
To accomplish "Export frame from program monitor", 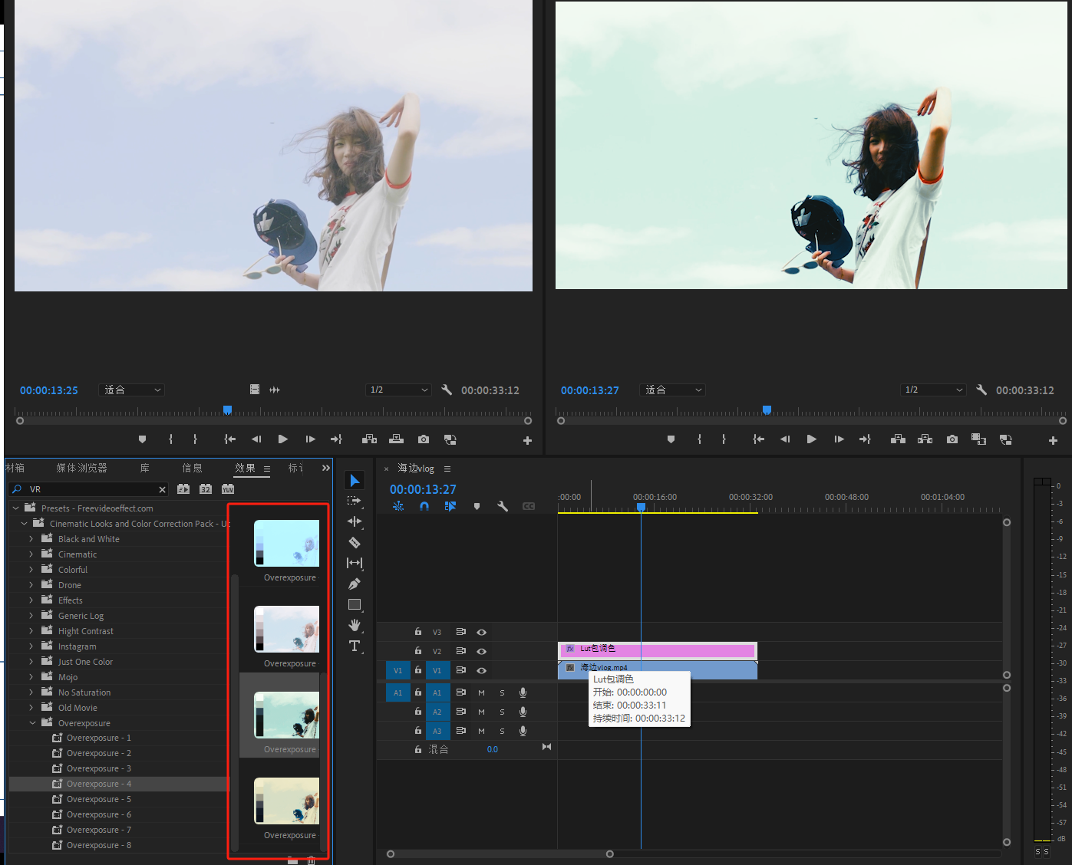I will click(x=952, y=439).
